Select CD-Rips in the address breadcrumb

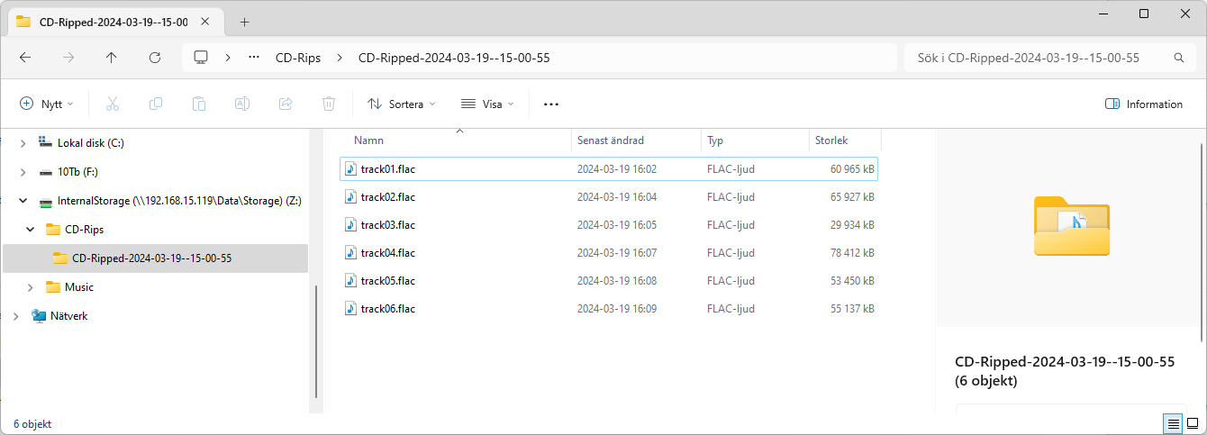click(x=297, y=58)
